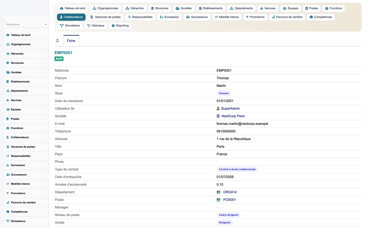The image size is (368, 228).
Task: Click the Actif status badge
Action: [x=59, y=59]
